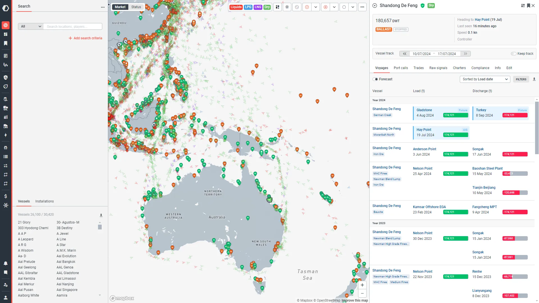This screenshot has height=303, width=539.
Task: Open the Trades tab
Action: click(419, 68)
